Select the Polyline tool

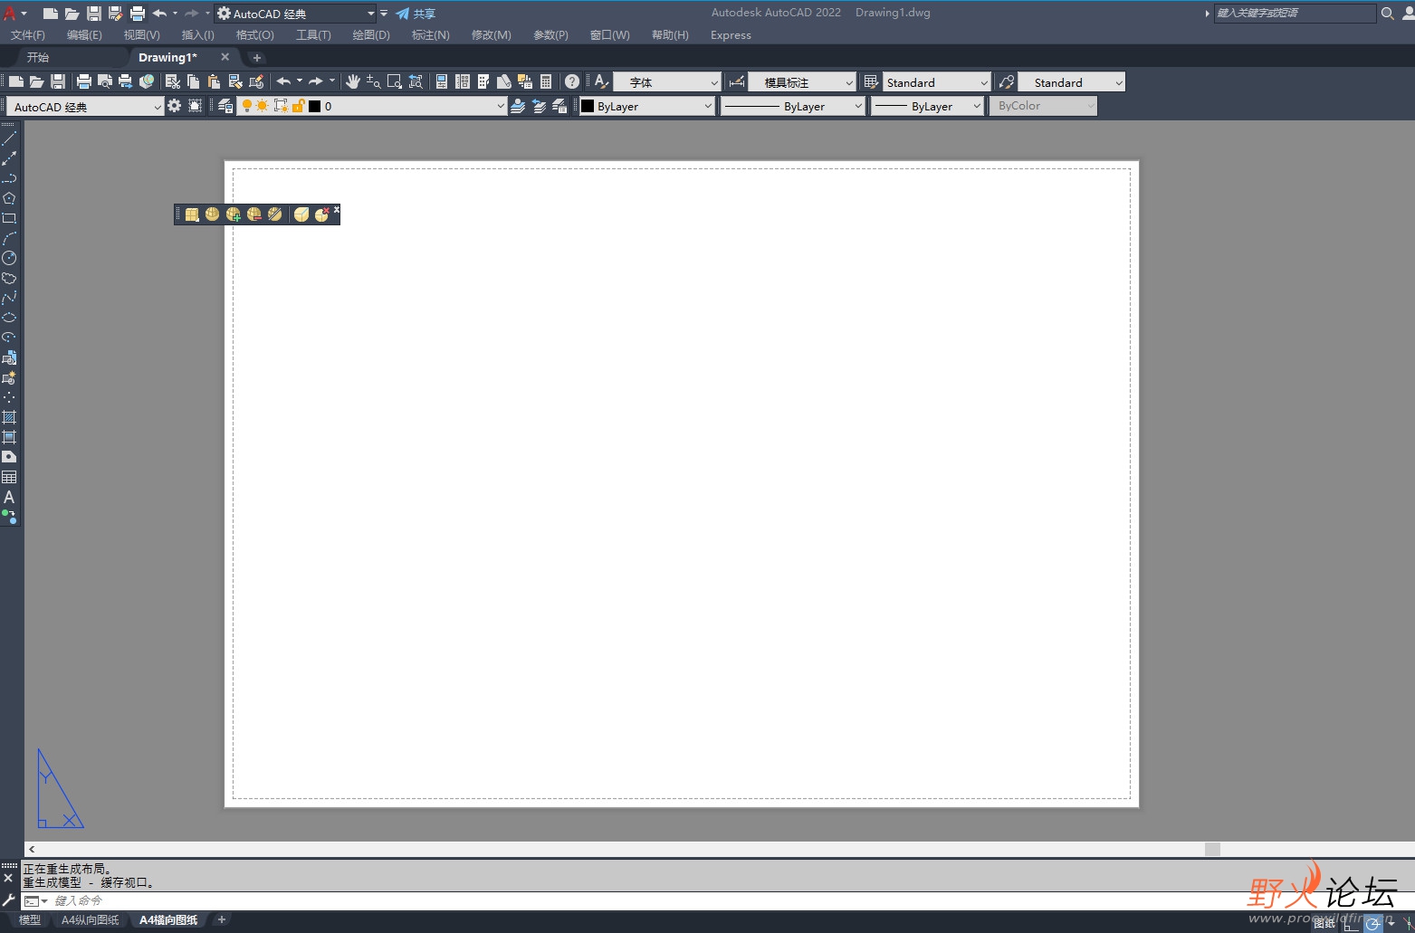coord(9,178)
